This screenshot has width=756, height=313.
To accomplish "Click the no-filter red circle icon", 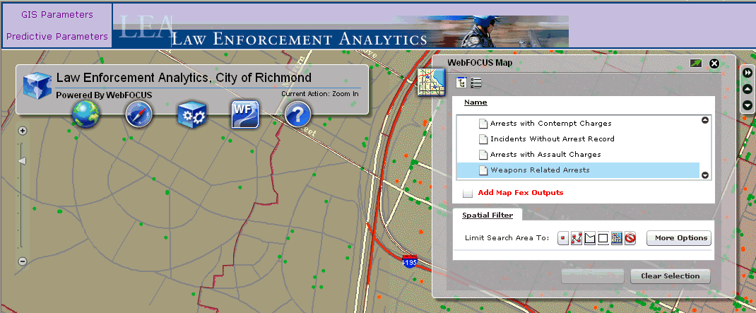I will click(630, 238).
